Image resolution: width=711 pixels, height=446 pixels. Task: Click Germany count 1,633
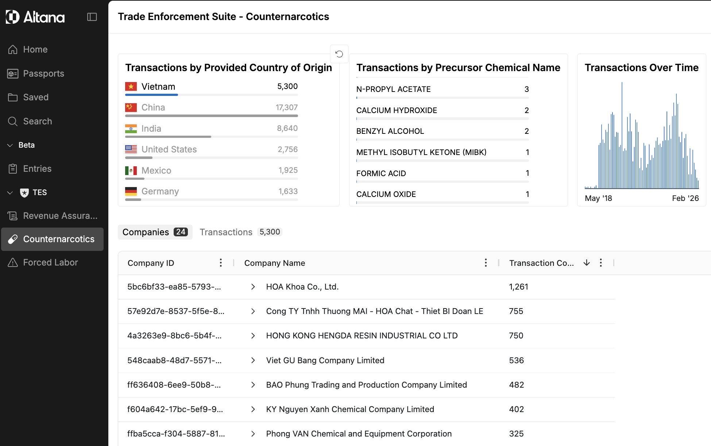click(x=288, y=191)
